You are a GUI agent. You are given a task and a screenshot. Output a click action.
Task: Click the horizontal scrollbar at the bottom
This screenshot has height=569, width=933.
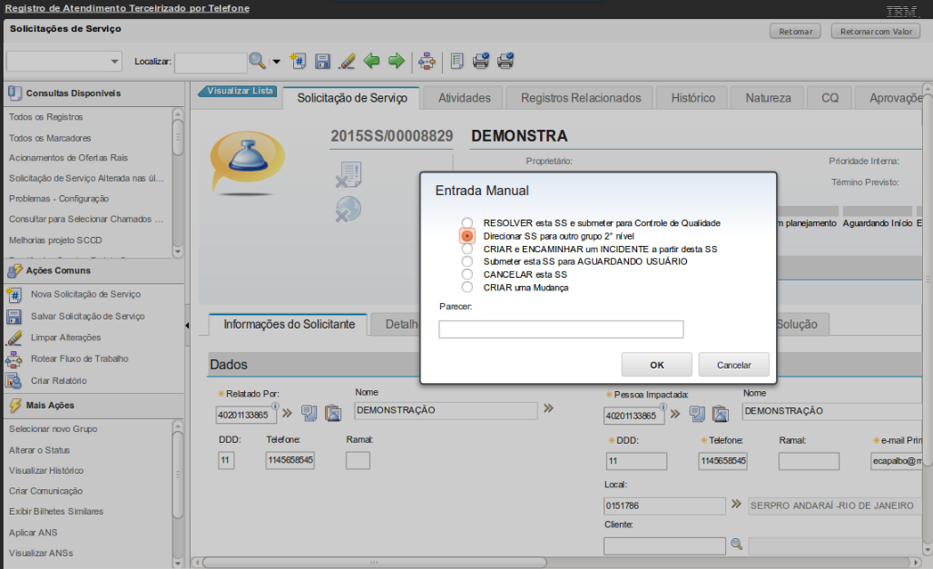tap(372, 563)
